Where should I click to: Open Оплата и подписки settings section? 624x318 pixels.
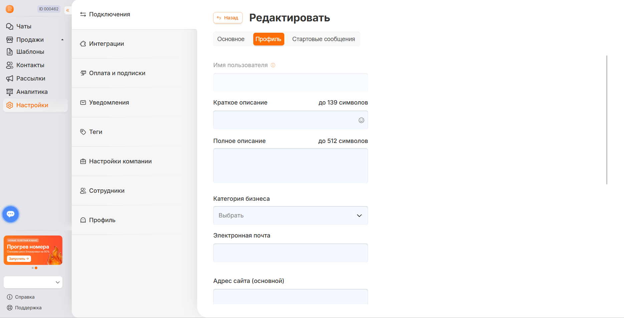134,73
